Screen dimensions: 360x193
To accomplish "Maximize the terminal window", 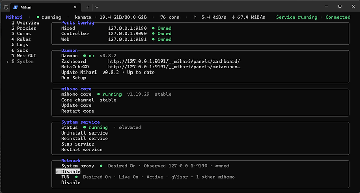I will [340, 6].
